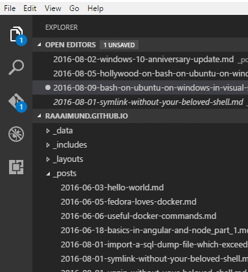Open the Help menu
Screen dimensions: 248x272
(x=95, y=8)
